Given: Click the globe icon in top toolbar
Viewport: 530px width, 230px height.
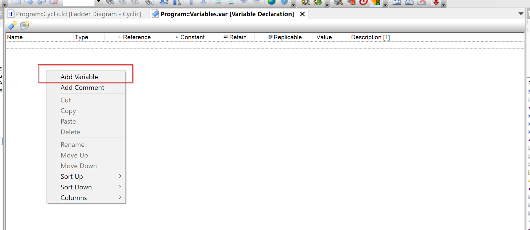Looking at the screenshot, I should click(272, 2).
